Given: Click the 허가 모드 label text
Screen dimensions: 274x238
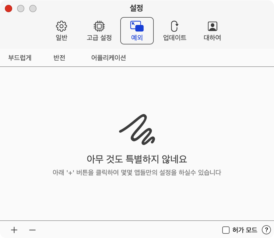Looking at the screenshot, I should click(245, 230).
